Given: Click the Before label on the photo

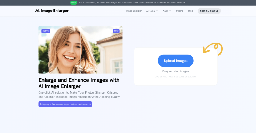Looking at the screenshot, I should (46, 31).
